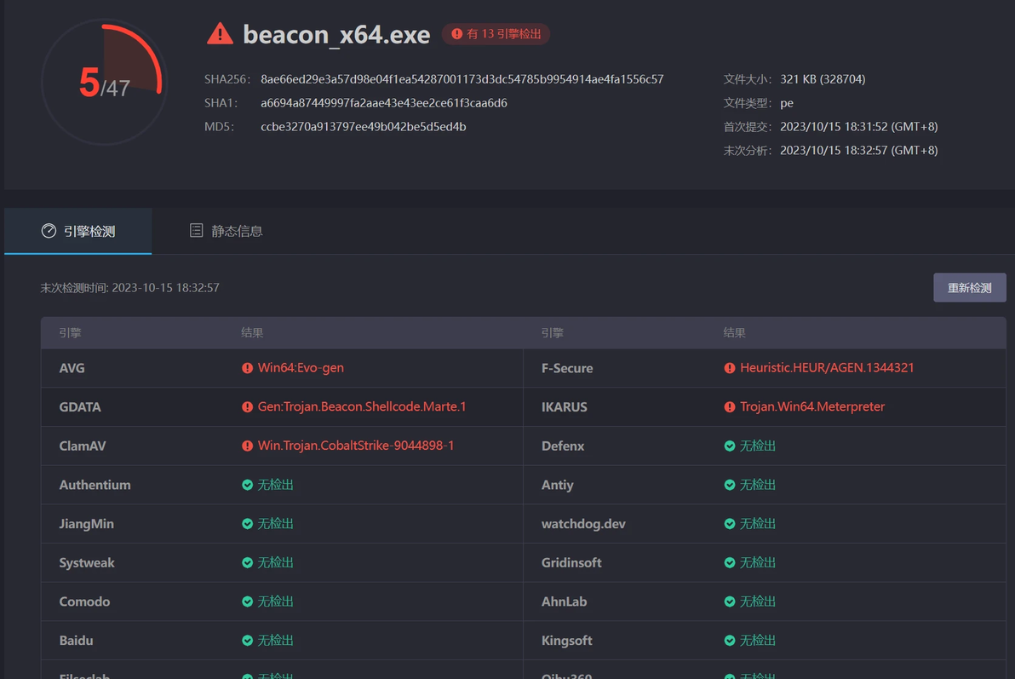Click the beacon_x64.exe file name title
This screenshot has width=1015, height=679.
(336, 34)
